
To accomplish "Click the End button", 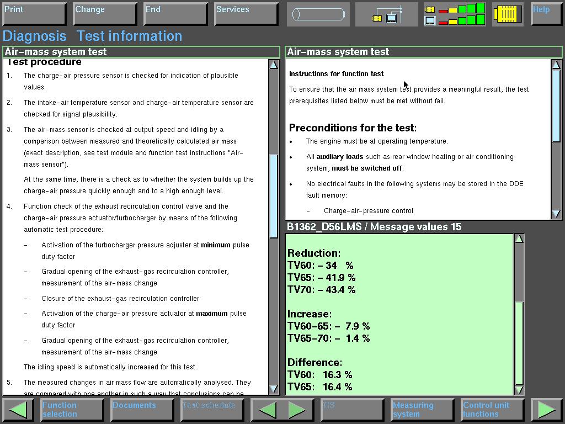I will coord(175,14).
